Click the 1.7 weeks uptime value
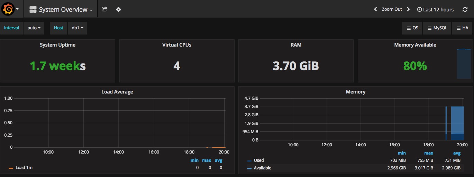Image resolution: width=474 pixels, height=177 pixels. (x=57, y=66)
